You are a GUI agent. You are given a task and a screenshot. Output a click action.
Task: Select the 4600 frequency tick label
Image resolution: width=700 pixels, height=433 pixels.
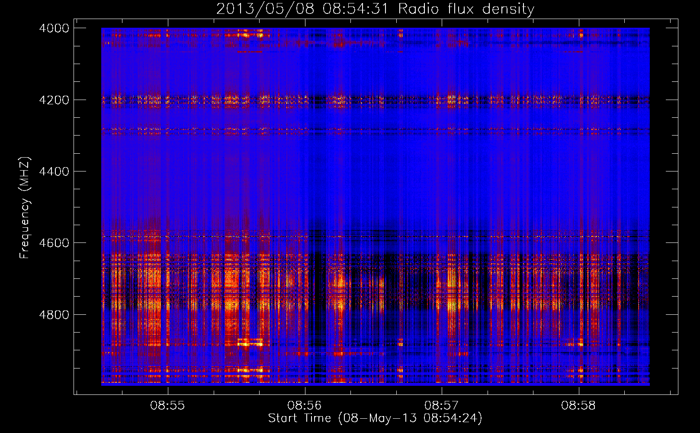[54, 243]
